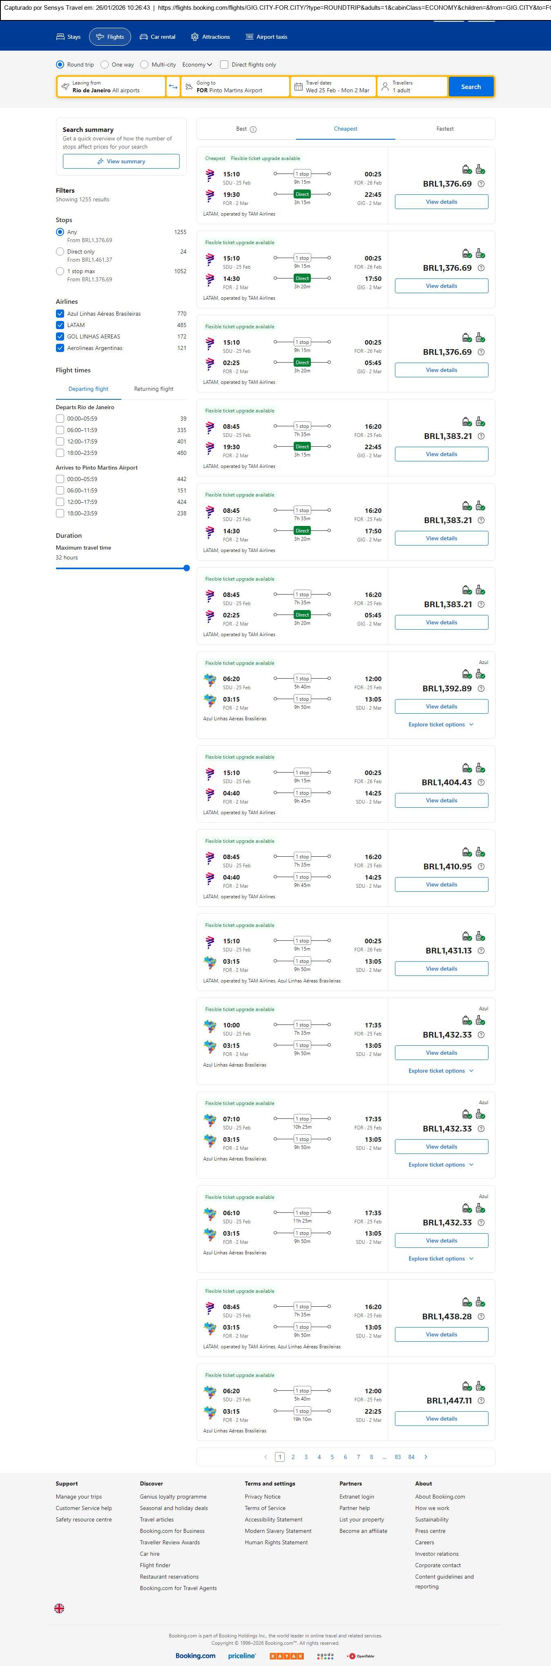This screenshot has width=551, height=1666.
Task: Click the calendar icon in the Travel dates field
Action: pyautogui.click(x=298, y=87)
